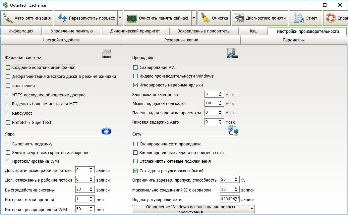The width and height of the screenshot is (348, 215).
Task: Enable Сканирование сети проводника checkbox
Action: point(135,144)
